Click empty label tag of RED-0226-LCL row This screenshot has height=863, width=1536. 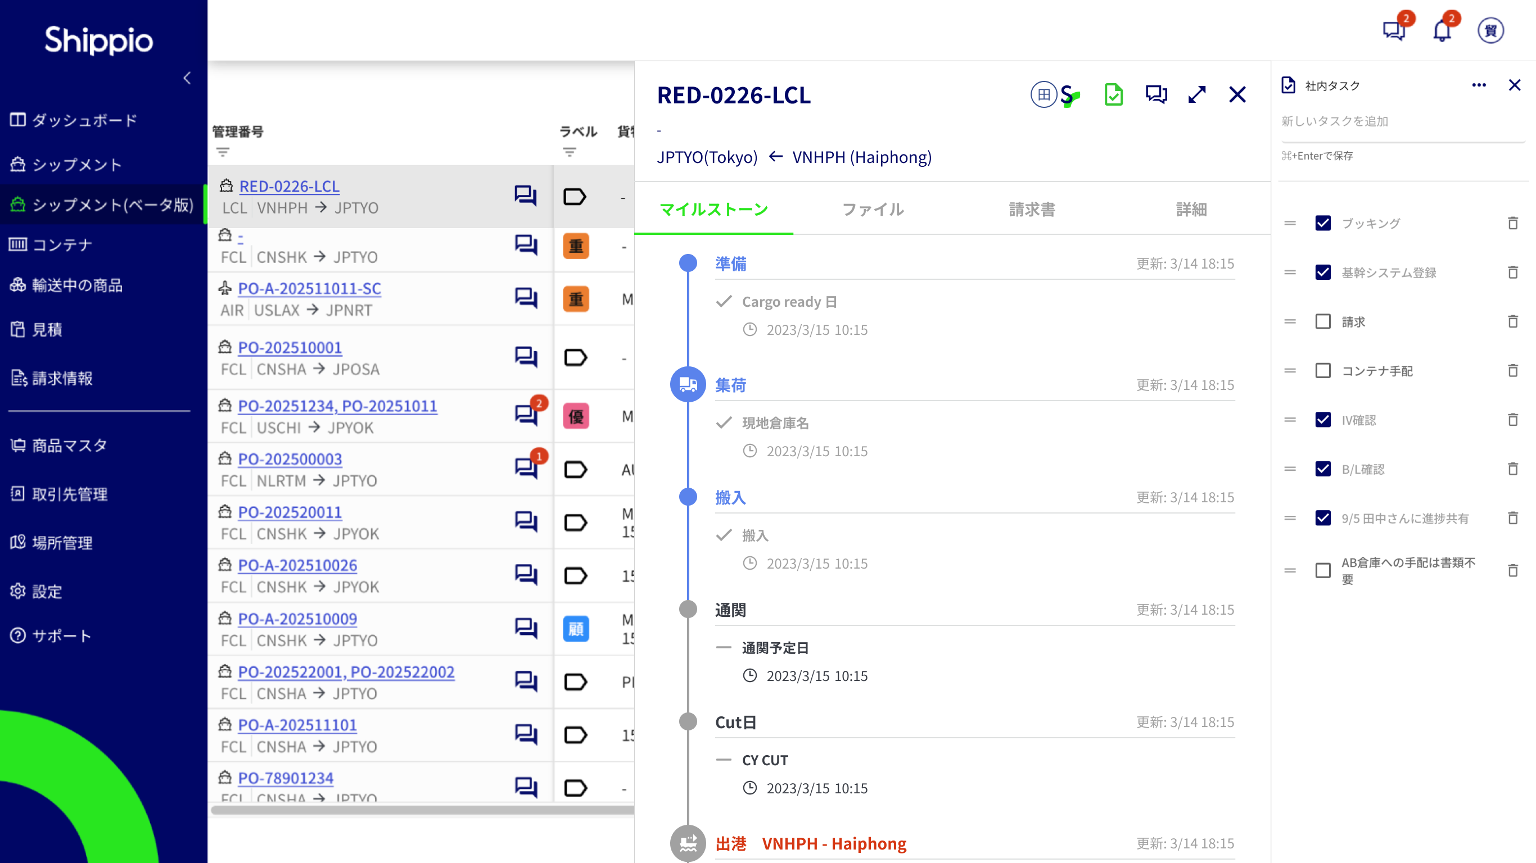click(575, 196)
